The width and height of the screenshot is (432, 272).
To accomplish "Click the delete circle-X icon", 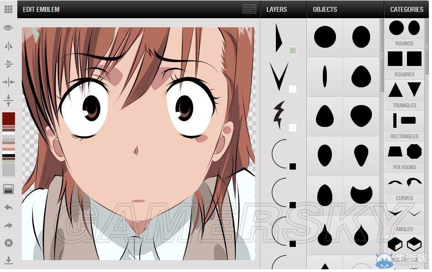I will point(8,243).
